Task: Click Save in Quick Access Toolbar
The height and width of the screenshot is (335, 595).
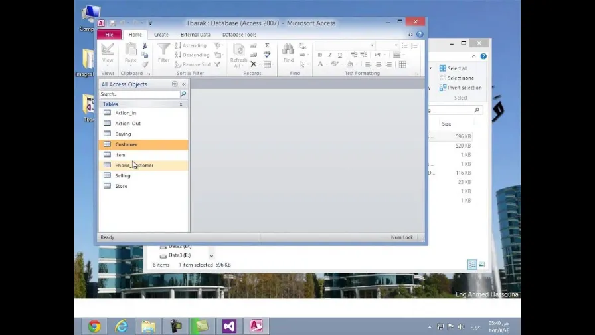Action: coord(112,23)
